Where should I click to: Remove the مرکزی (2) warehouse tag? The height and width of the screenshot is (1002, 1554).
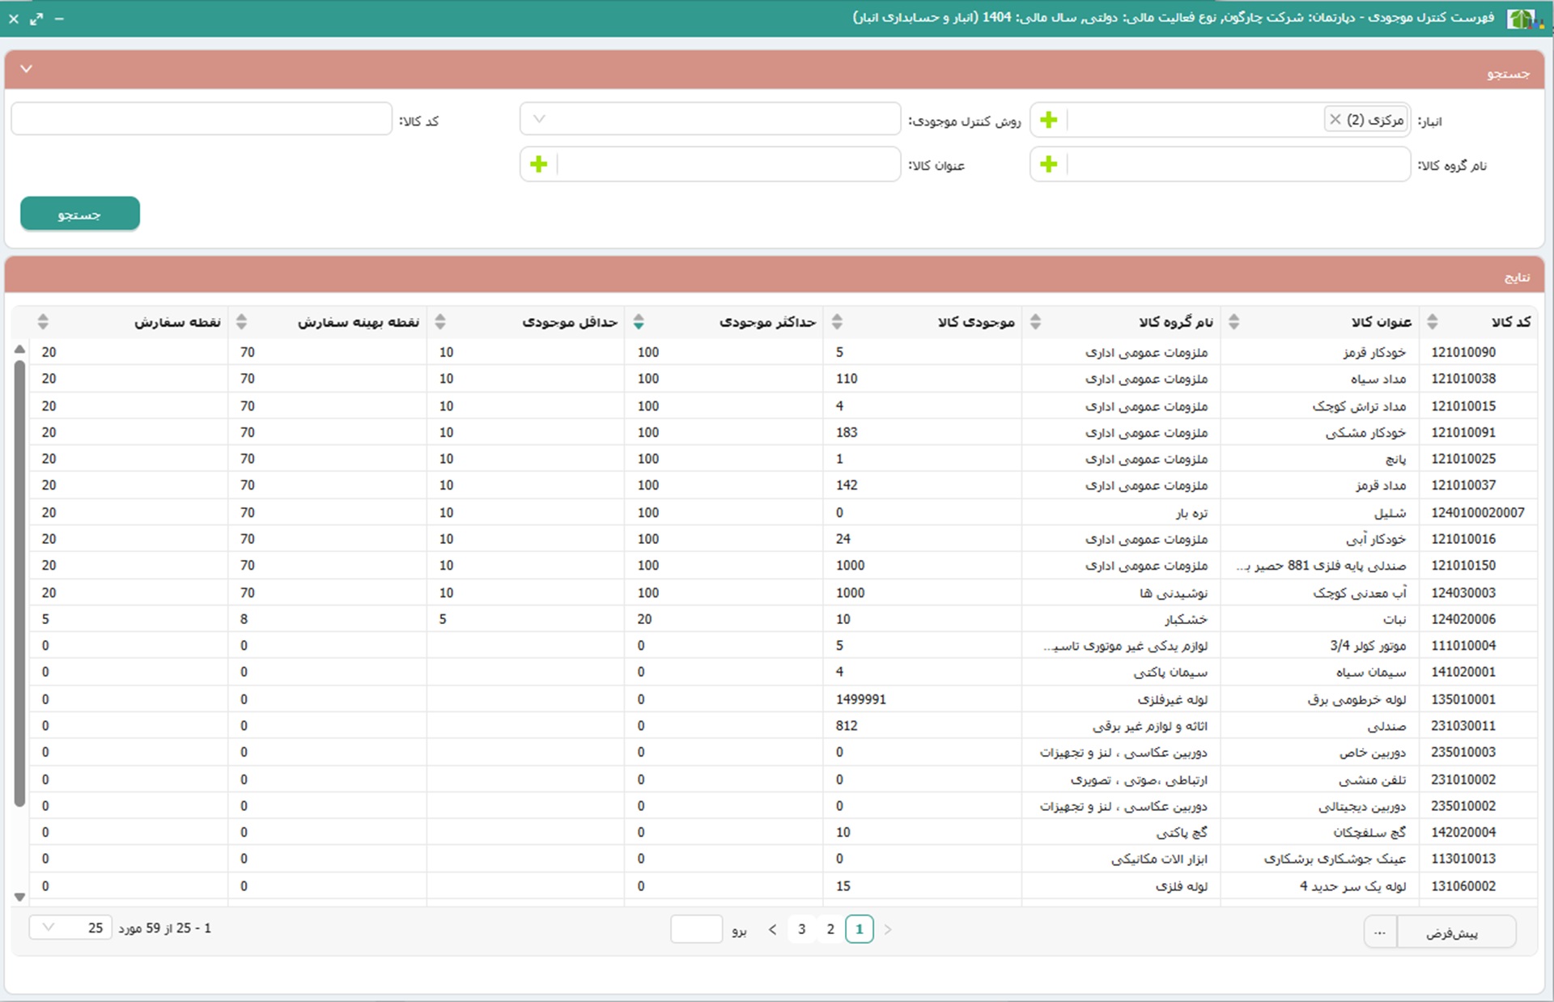[1335, 120]
